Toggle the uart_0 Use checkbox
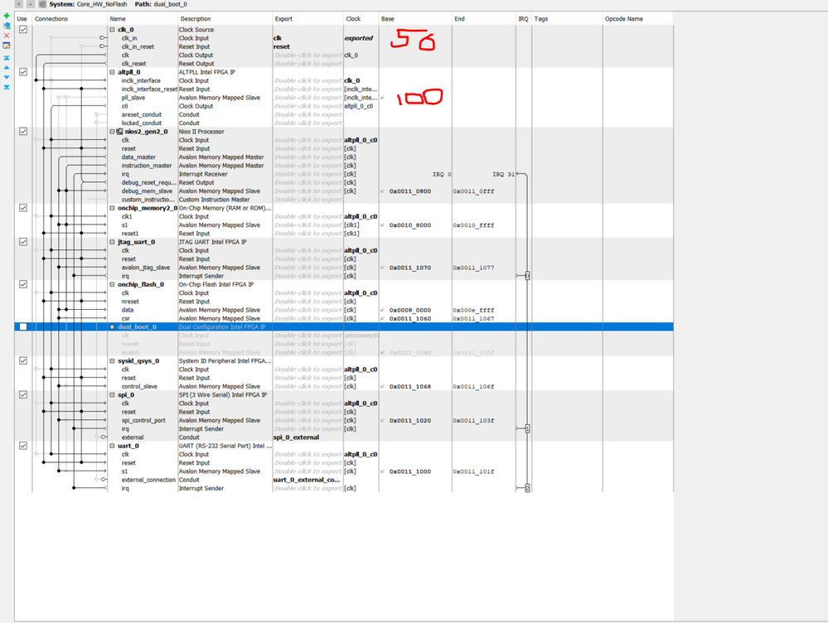This screenshot has height=623, width=828. pyautogui.click(x=23, y=446)
